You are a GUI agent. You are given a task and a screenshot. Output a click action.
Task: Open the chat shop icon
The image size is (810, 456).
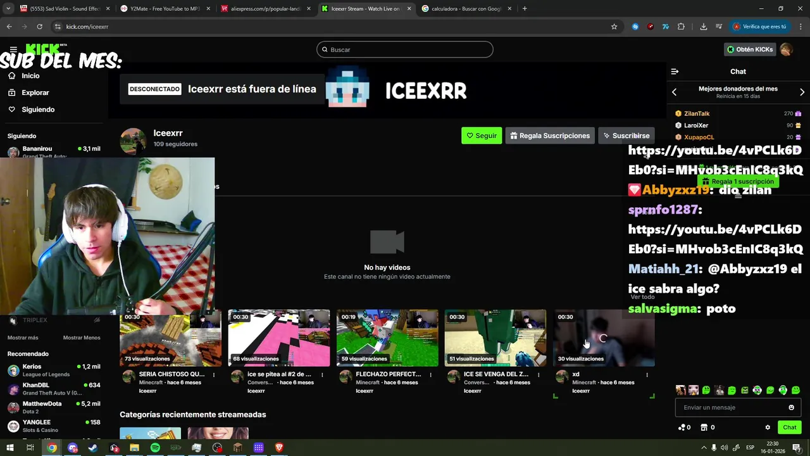(x=704, y=427)
